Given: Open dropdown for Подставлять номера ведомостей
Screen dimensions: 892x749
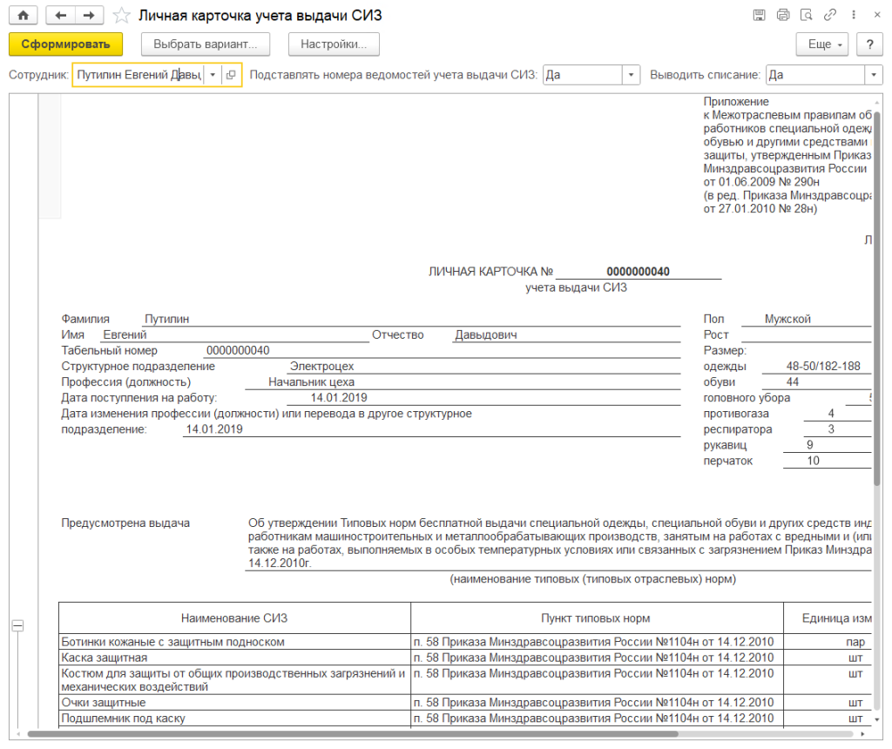Looking at the screenshot, I should pos(632,75).
